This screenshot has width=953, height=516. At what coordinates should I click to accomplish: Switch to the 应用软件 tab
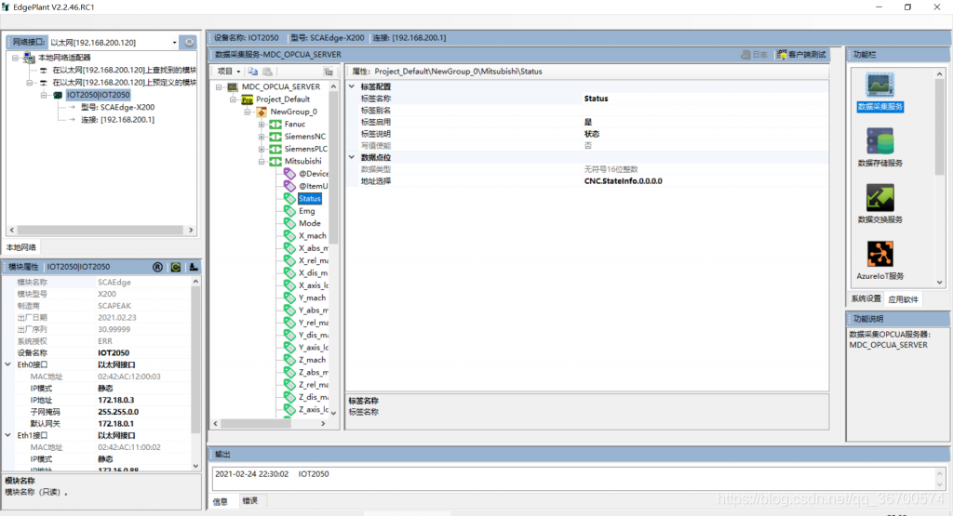tap(903, 299)
